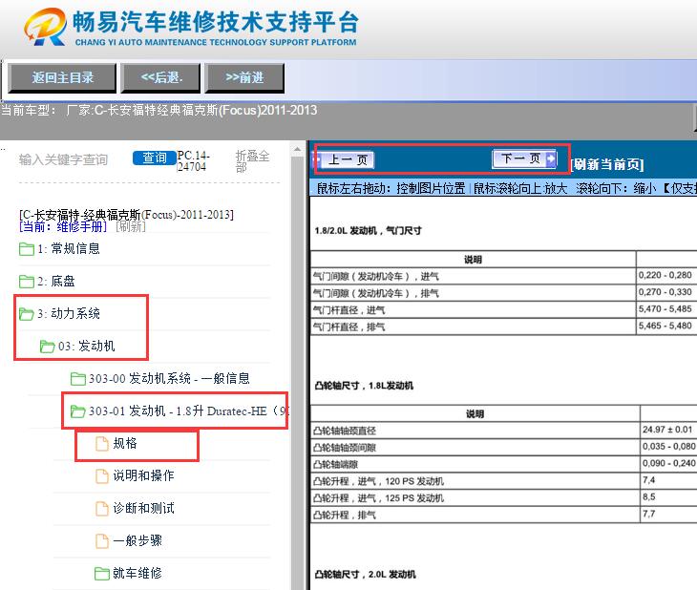
Task: Click folder icon of 303-01 发动机
Action: point(78,411)
